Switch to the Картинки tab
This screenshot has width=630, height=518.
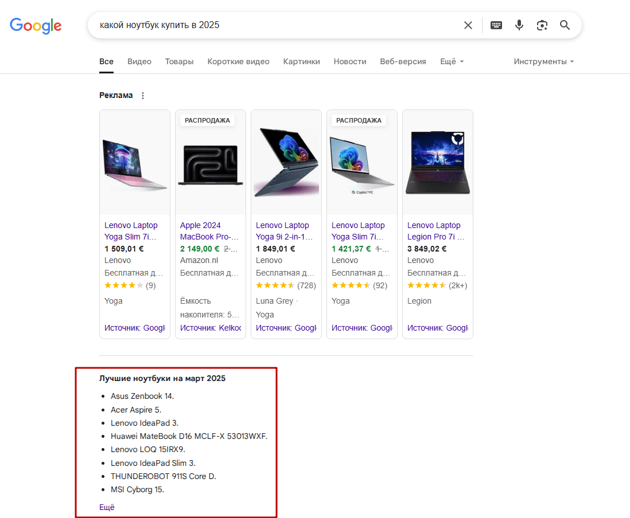pos(301,61)
